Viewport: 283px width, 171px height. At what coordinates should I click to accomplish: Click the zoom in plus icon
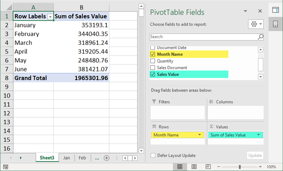coord(261,167)
